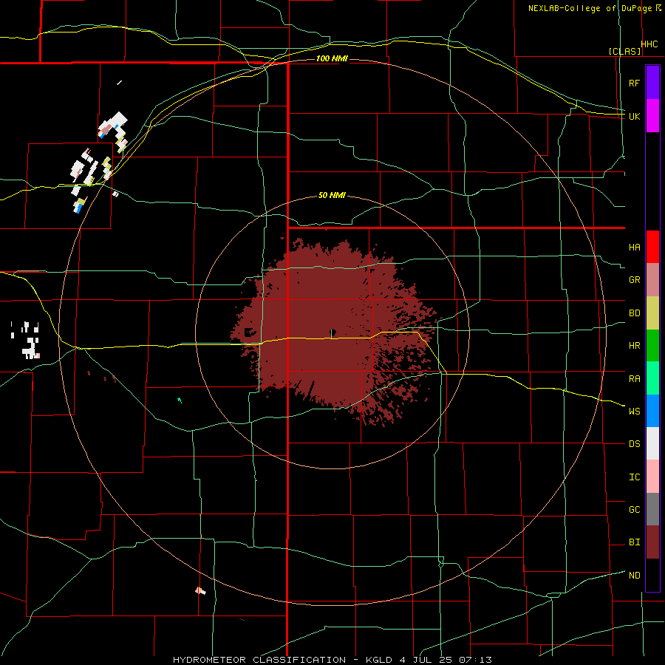
Task: Click the KGLD station identifier
Action: (x=379, y=660)
